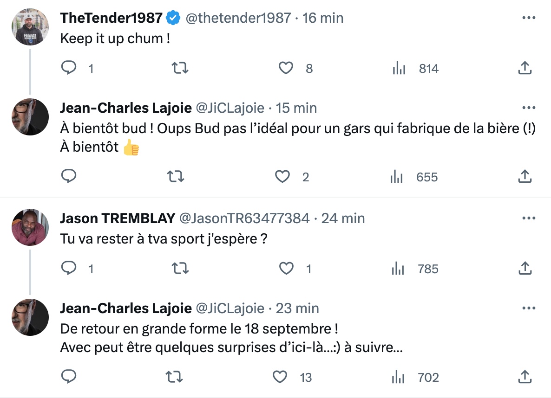The image size is (551, 398).
Task: Like TheTender1987's tweet with 8 likes
Action: click(x=286, y=68)
